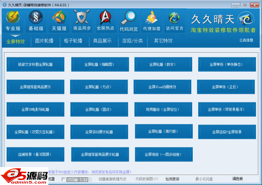The height and width of the screenshot is (185, 262).
Task: Click the app icon in title bar
Action: coord(4,5)
